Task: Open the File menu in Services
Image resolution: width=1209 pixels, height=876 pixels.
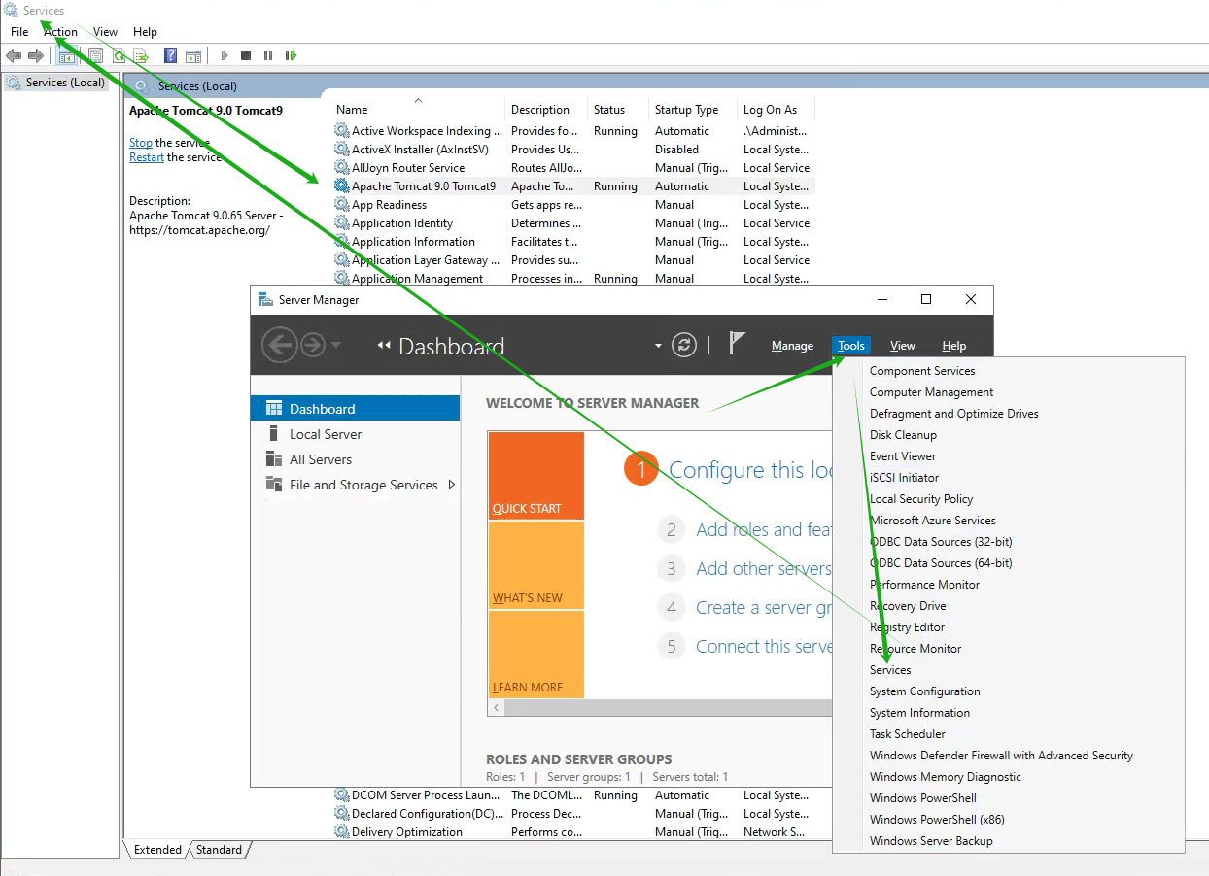Action: click(19, 32)
